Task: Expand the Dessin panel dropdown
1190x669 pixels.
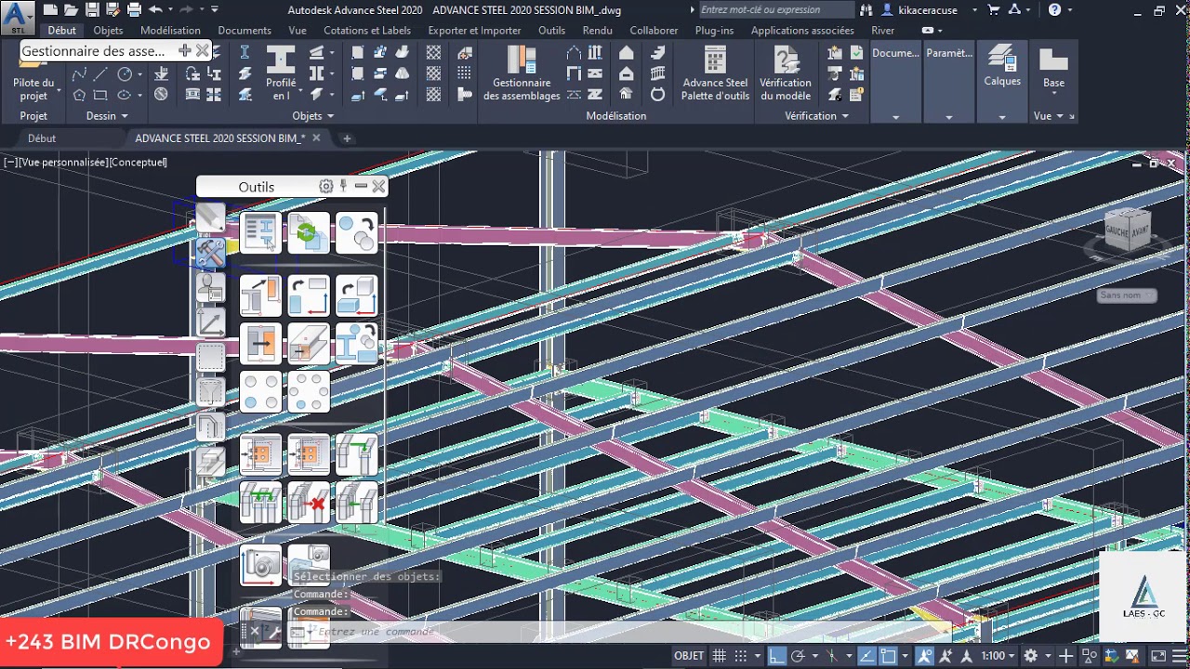Action: (126, 116)
